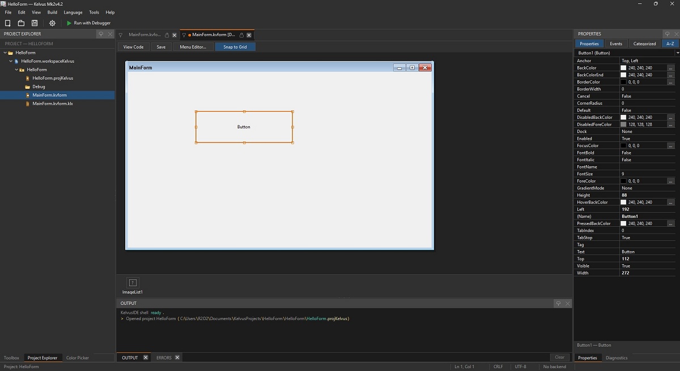Close the ERRORS bottom tab
Screen dimensions: 680x371
177,357
